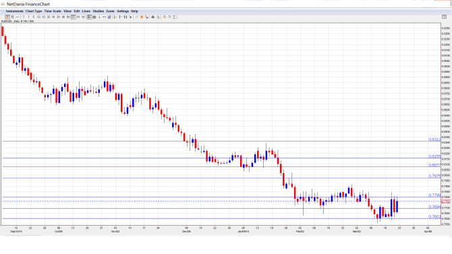Click the orange marker icon after red X
The width and height of the screenshot is (452, 254).
click(146, 17)
